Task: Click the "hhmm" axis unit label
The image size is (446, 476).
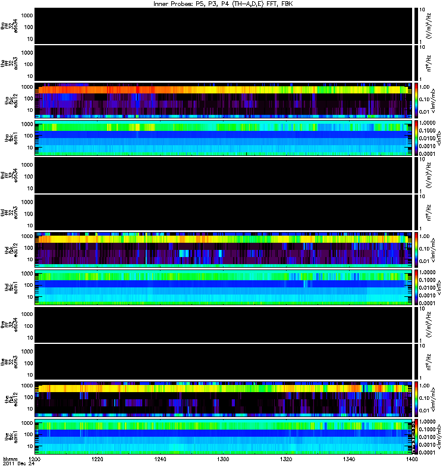Action: click(x=10, y=459)
